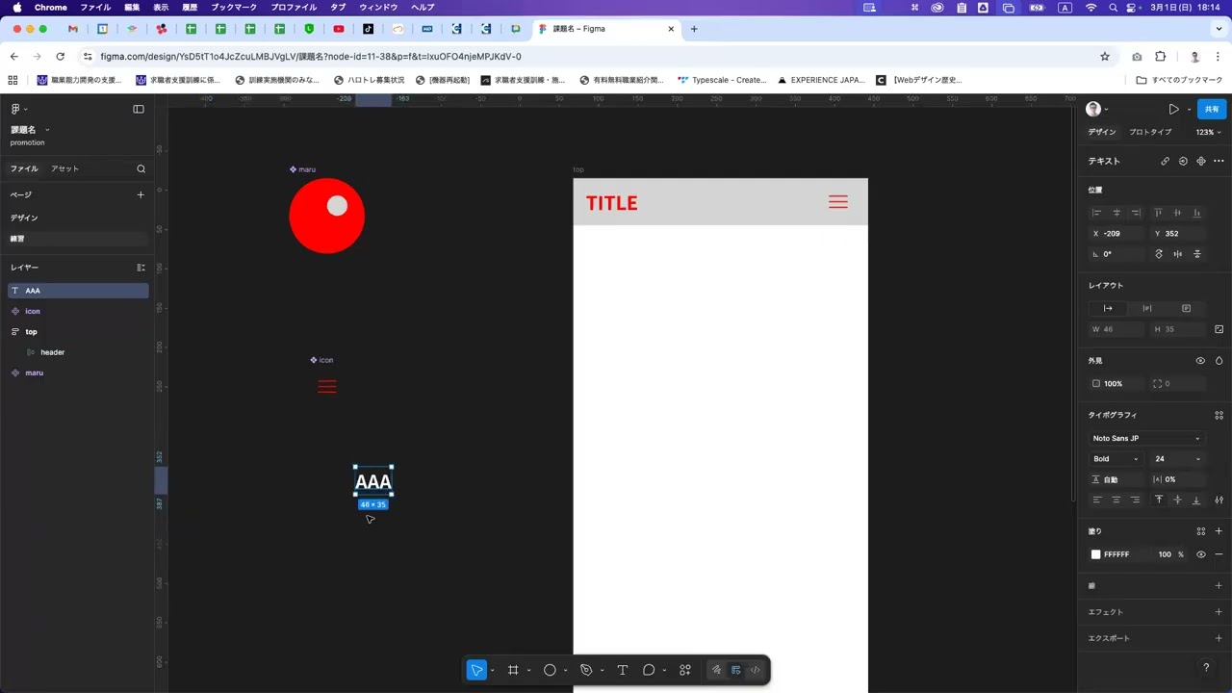Select the Pen tool
Image resolution: width=1232 pixels, height=693 pixels.
tap(586, 670)
